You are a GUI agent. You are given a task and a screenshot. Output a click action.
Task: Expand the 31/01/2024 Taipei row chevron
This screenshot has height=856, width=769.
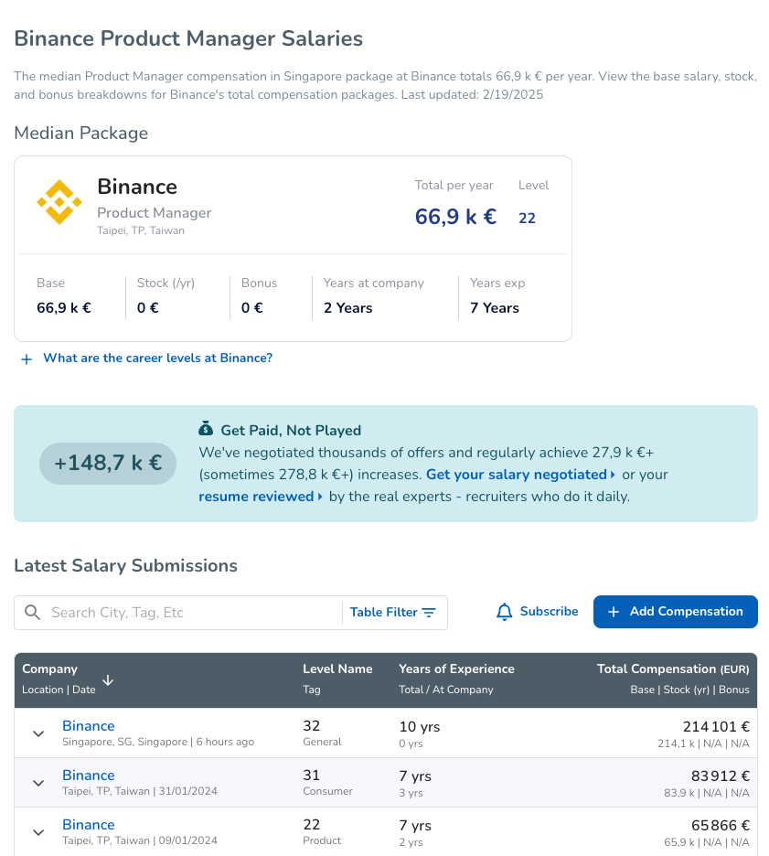pos(38,783)
